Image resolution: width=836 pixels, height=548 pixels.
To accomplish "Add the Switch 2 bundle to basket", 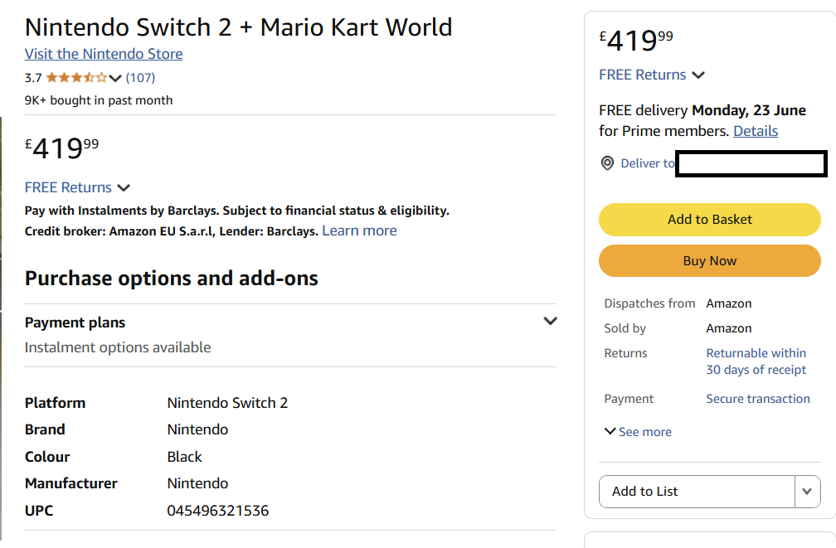I will coord(710,220).
